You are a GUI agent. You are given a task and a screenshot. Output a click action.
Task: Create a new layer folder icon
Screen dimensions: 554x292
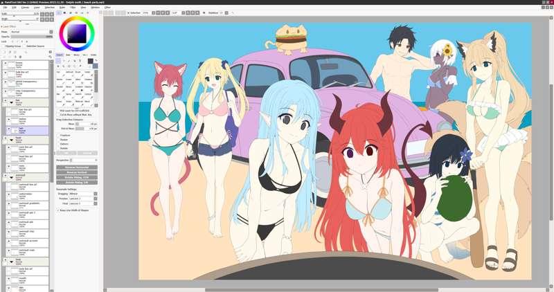[x=15, y=52]
